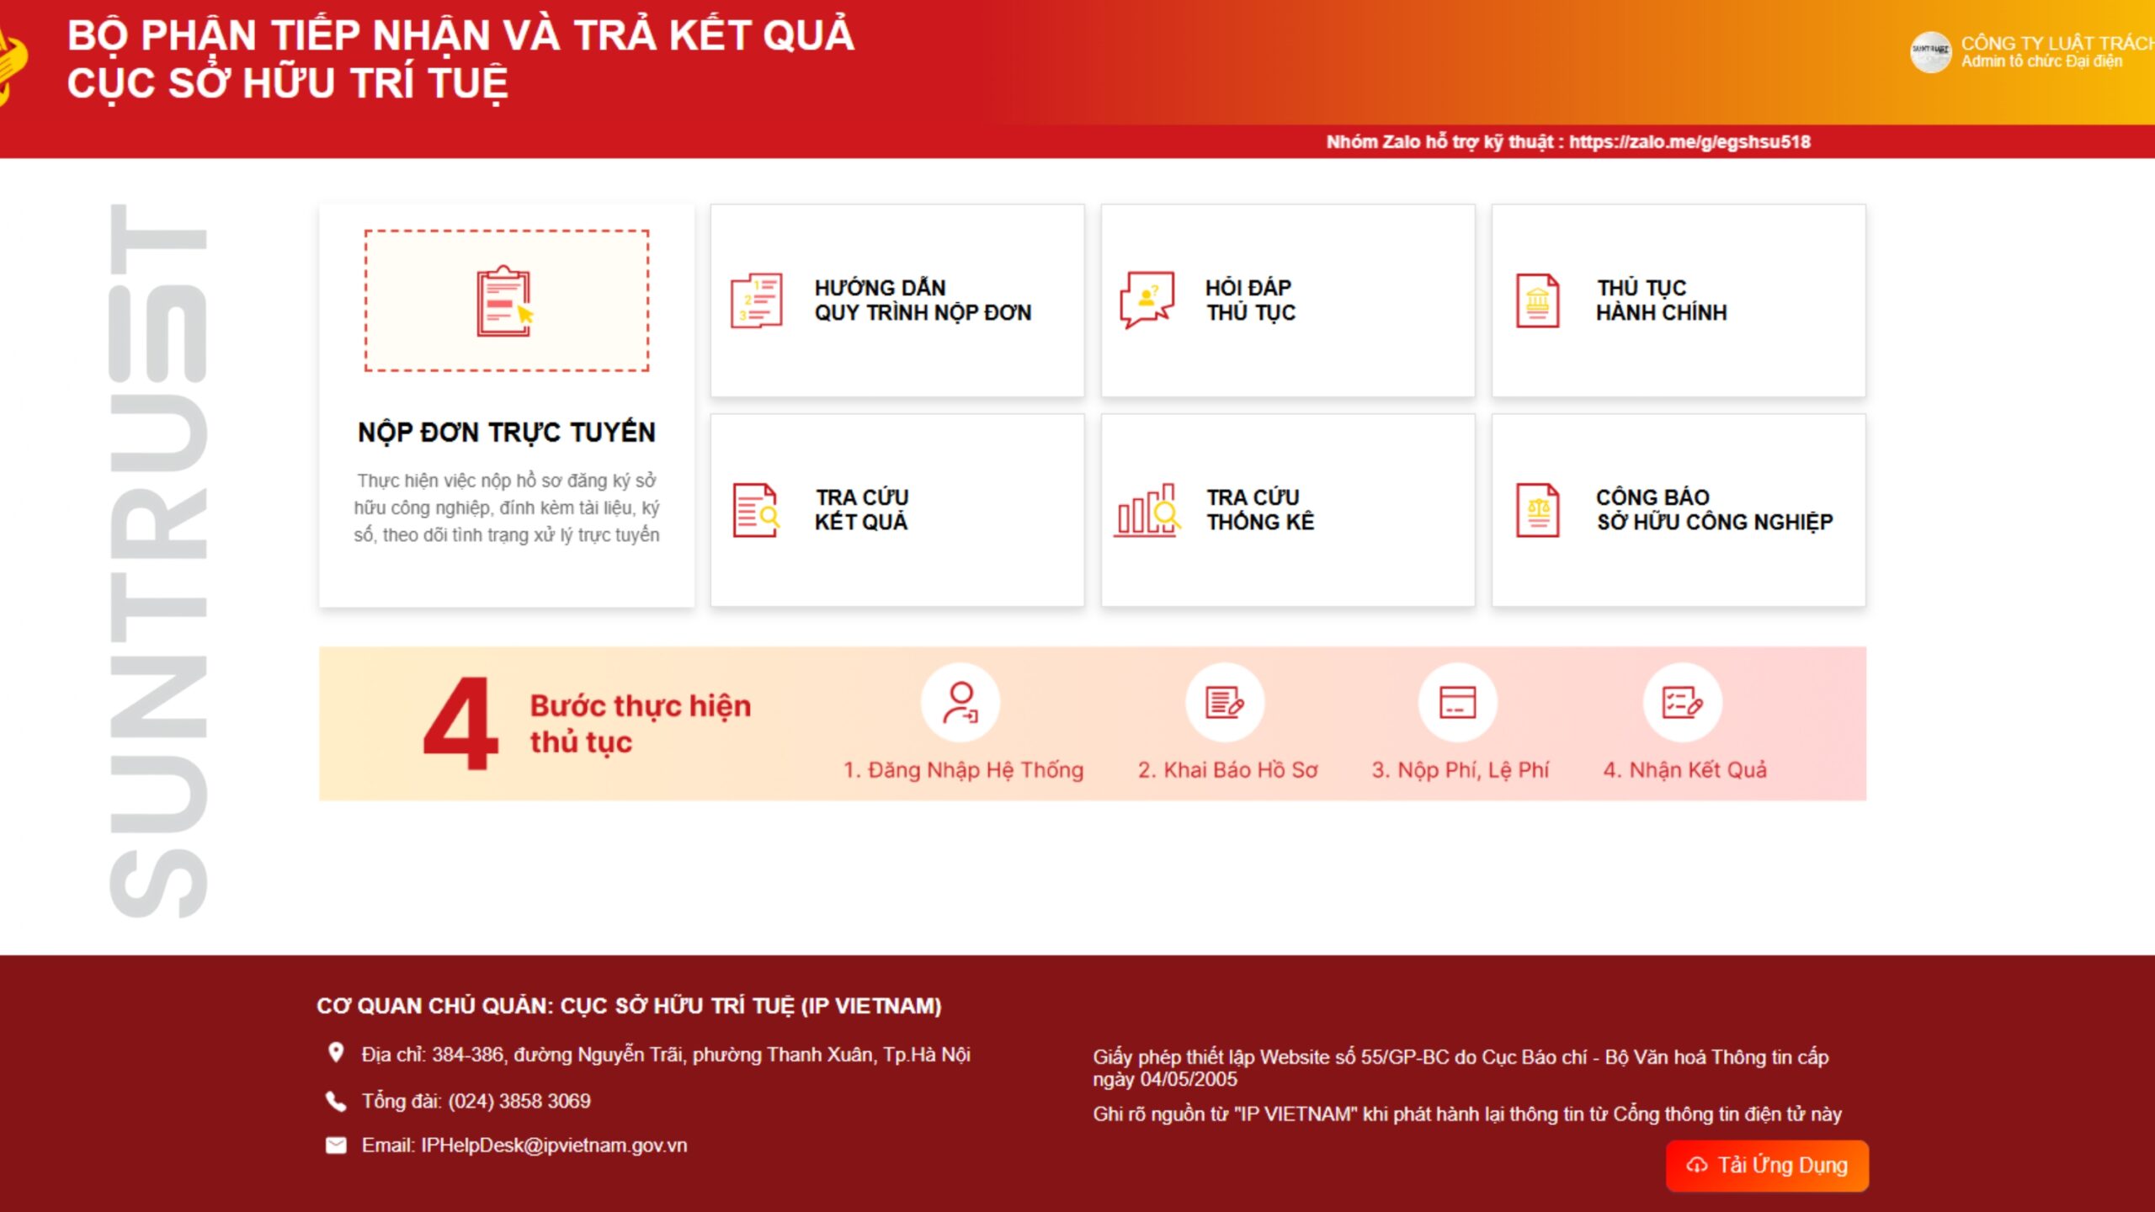Screen dimensions: 2155x1212
Task: Open Tra Cứu Thống Kê via the chart icon
Action: pyautogui.click(x=1147, y=510)
